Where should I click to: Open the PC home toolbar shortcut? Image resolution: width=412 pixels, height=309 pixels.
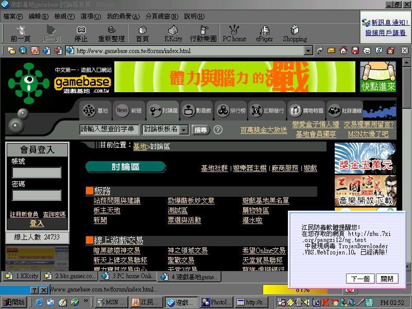tap(234, 33)
